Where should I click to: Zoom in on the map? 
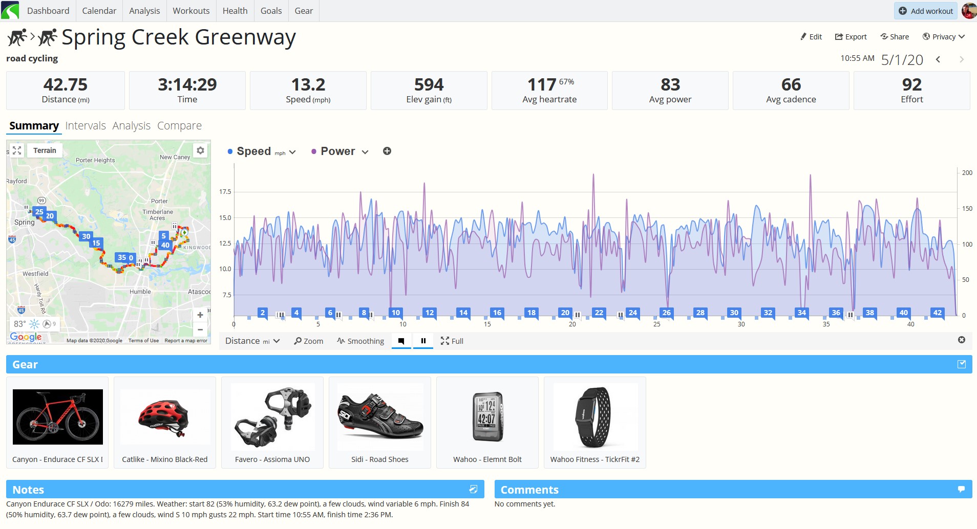[x=200, y=315]
